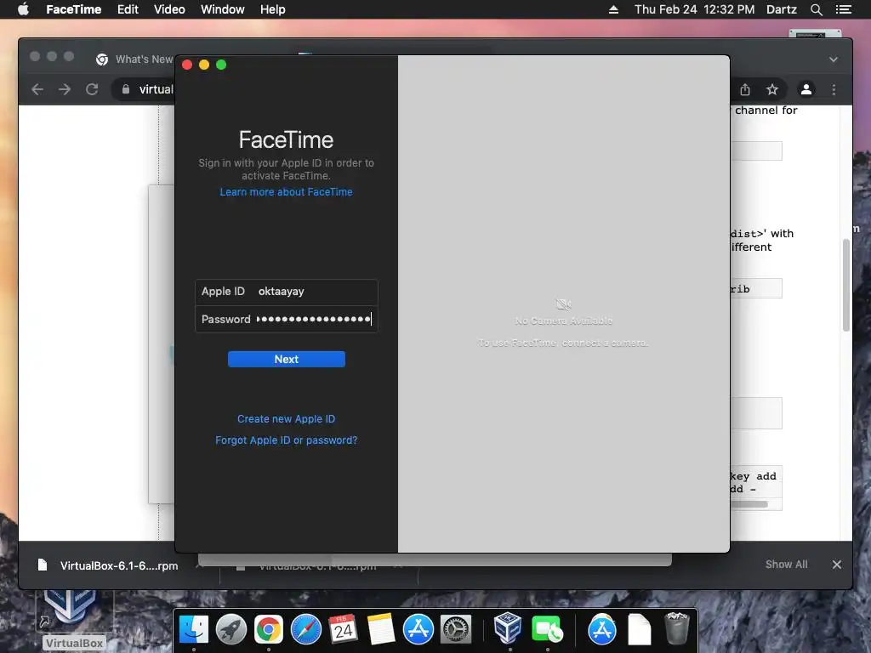This screenshot has width=871, height=653.
Task: Click the horizontal scrollbar under key add code
Action: [749, 504]
